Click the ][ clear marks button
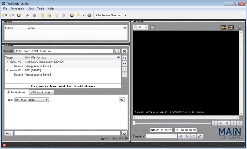Image resolution: width=247 pixels, height=149 pixels. (x=240, y=123)
